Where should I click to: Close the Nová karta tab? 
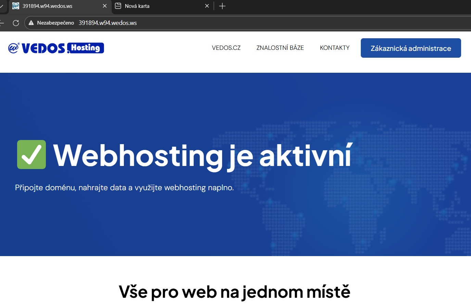coord(207,6)
